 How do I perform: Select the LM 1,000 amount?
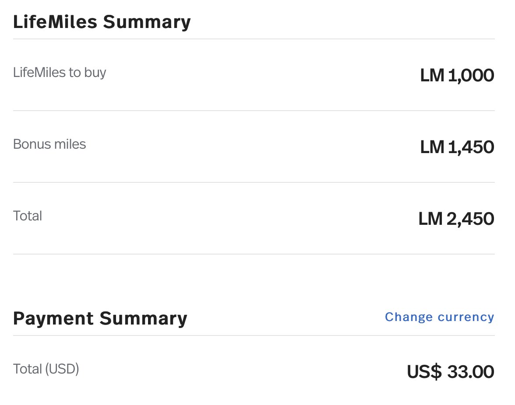(x=457, y=76)
